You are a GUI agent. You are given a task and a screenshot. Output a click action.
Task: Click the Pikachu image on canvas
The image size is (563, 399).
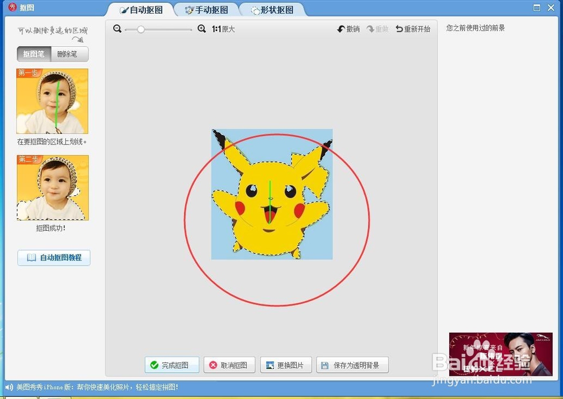point(272,194)
